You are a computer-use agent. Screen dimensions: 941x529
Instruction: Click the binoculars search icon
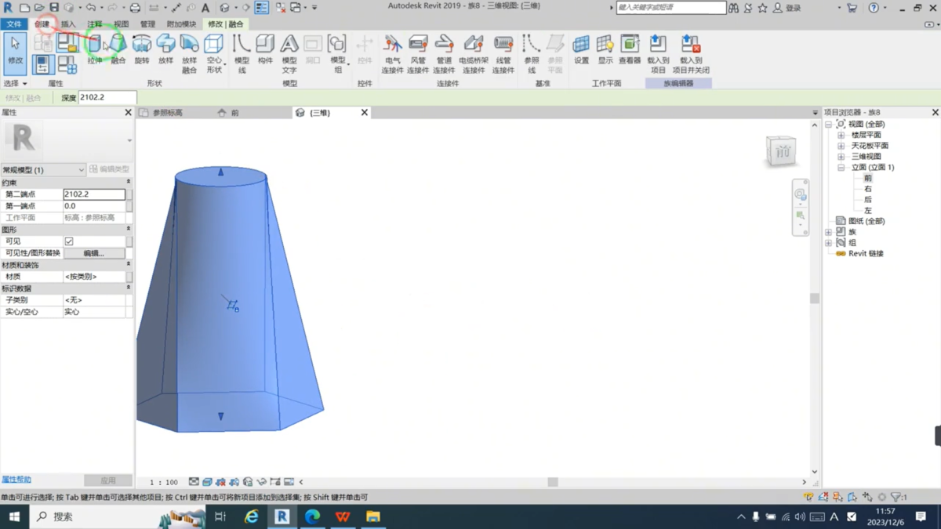click(x=734, y=8)
